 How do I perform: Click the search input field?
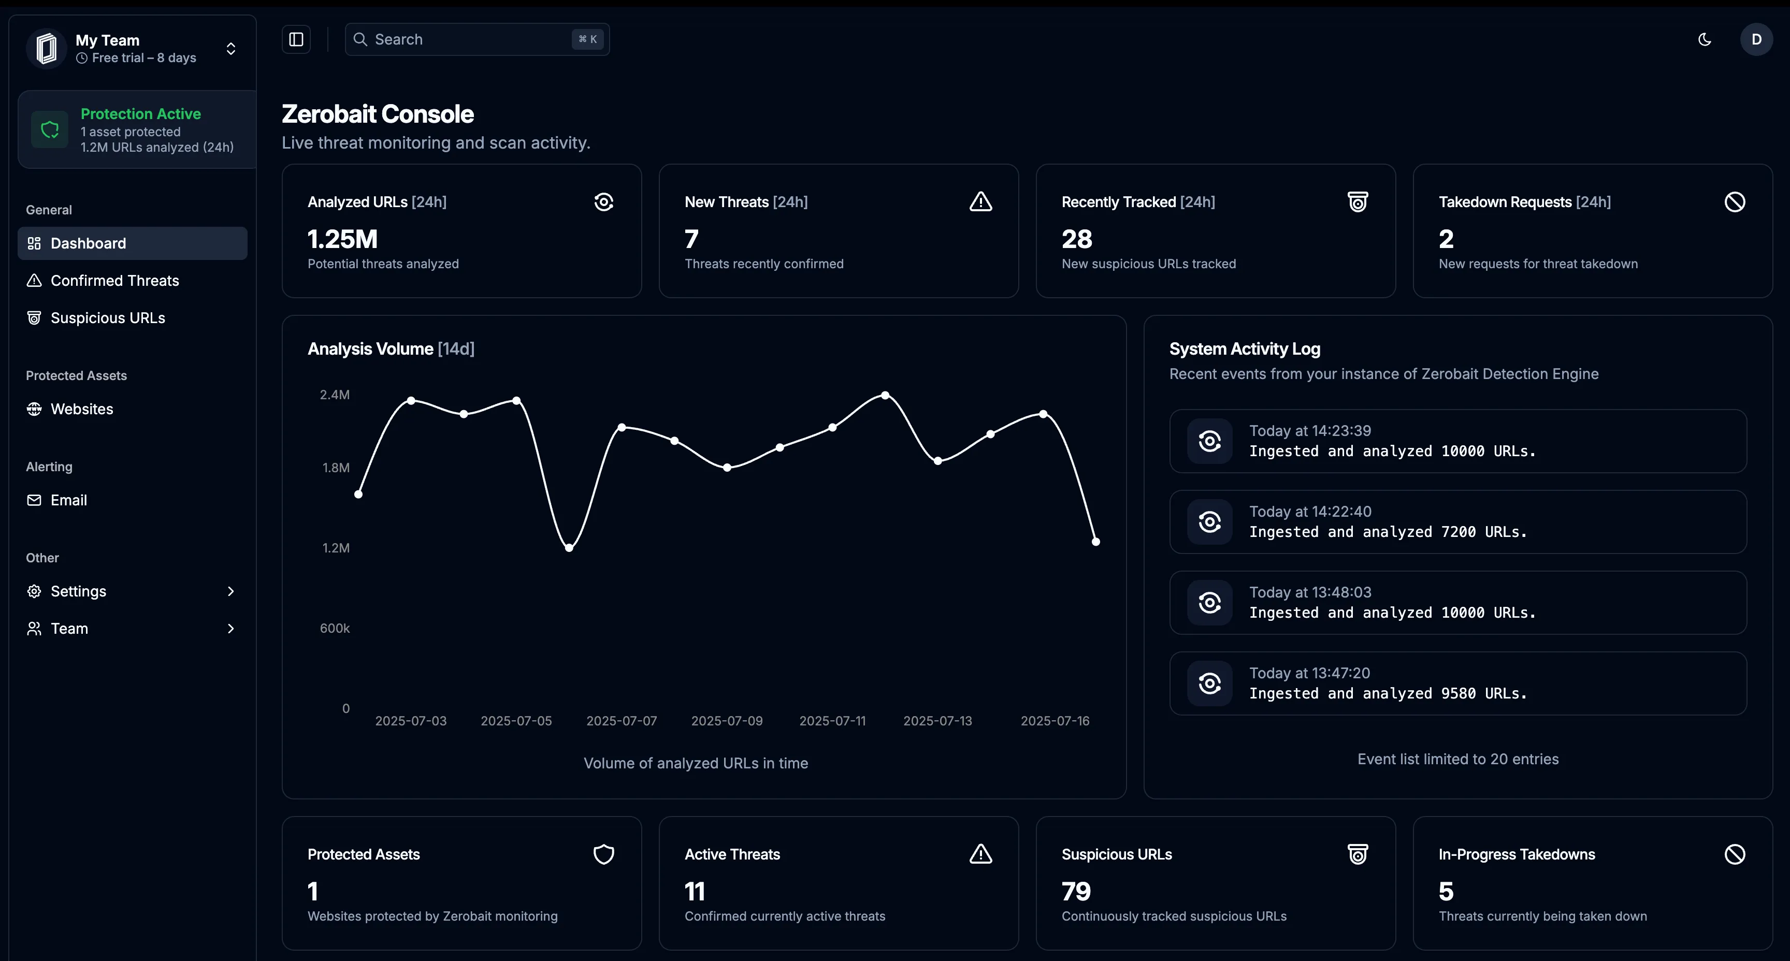(476, 39)
